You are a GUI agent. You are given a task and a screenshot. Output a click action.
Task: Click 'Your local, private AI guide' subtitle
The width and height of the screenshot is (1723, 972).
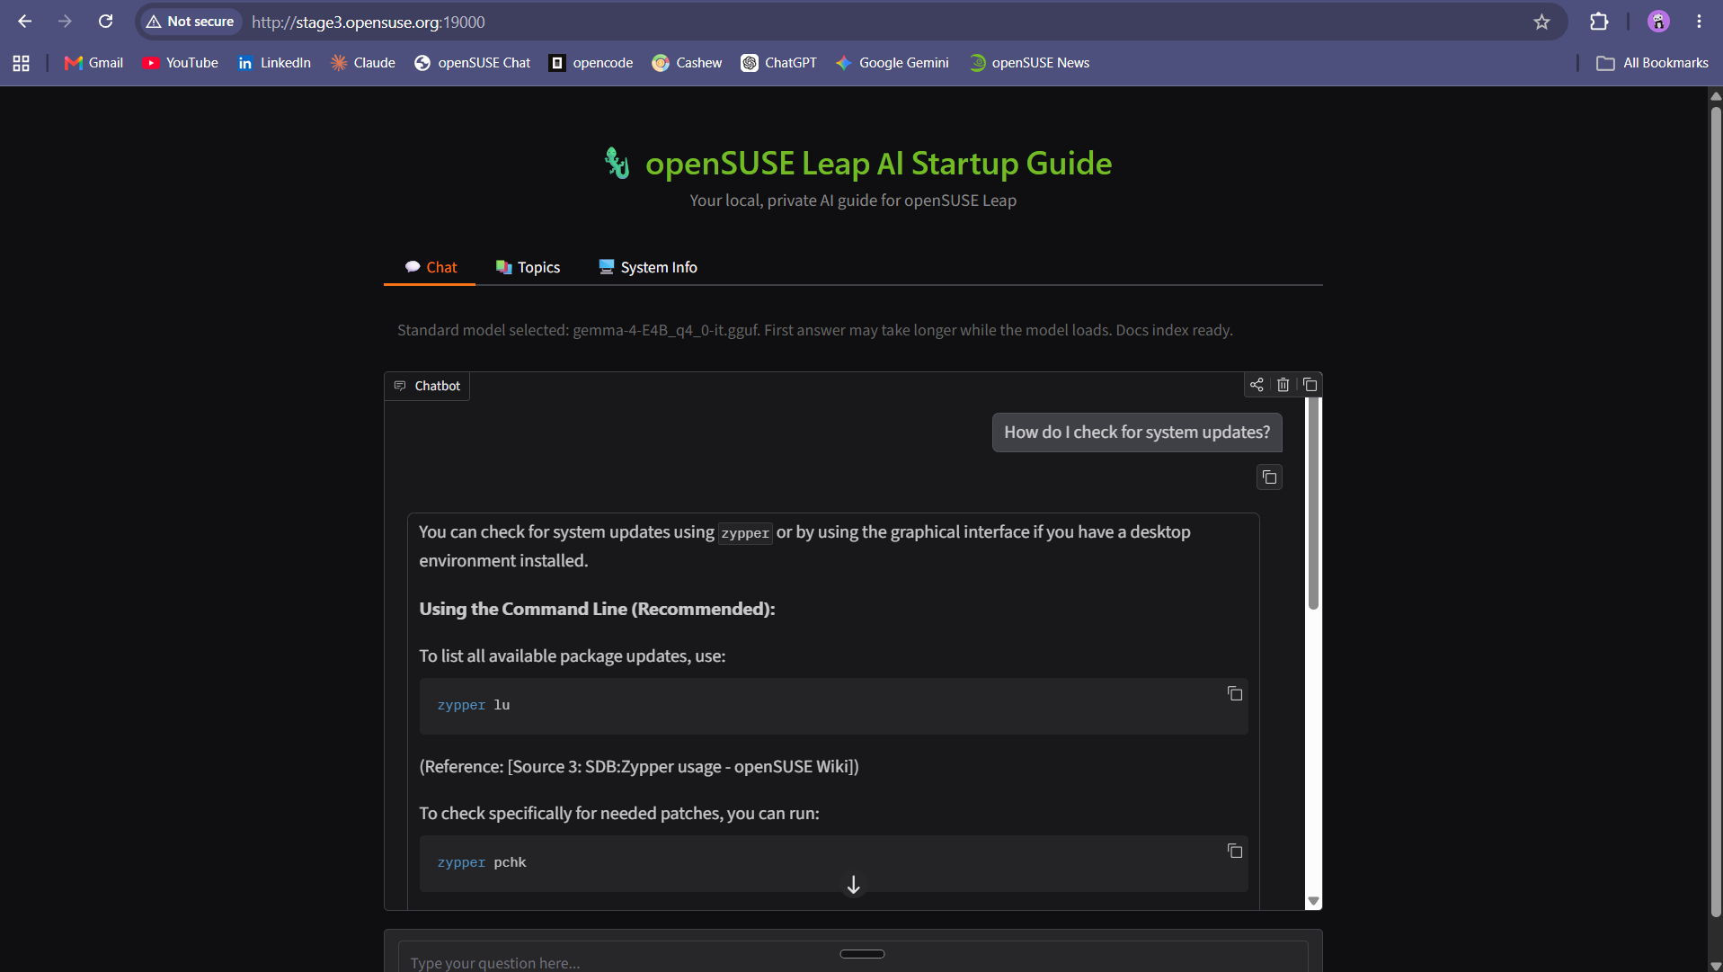pos(853,201)
